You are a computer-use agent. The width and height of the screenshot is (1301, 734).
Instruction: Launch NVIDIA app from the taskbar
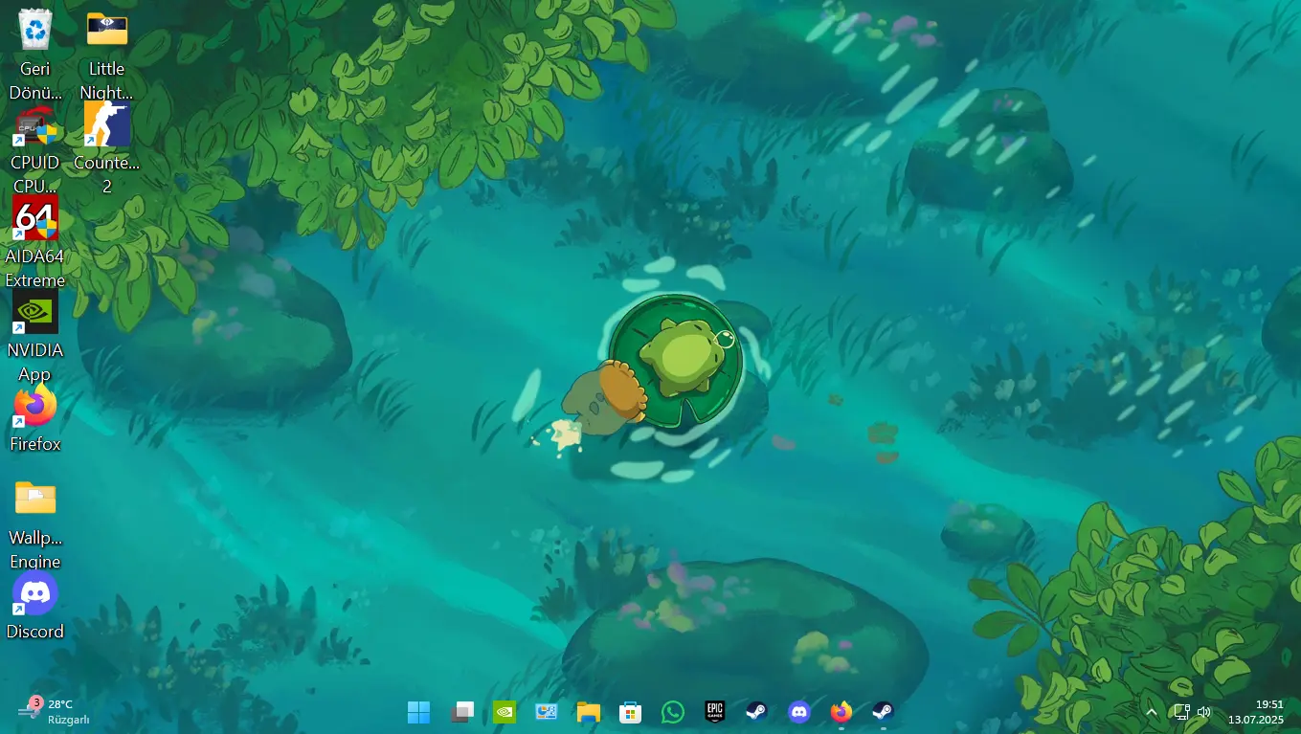coord(505,712)
